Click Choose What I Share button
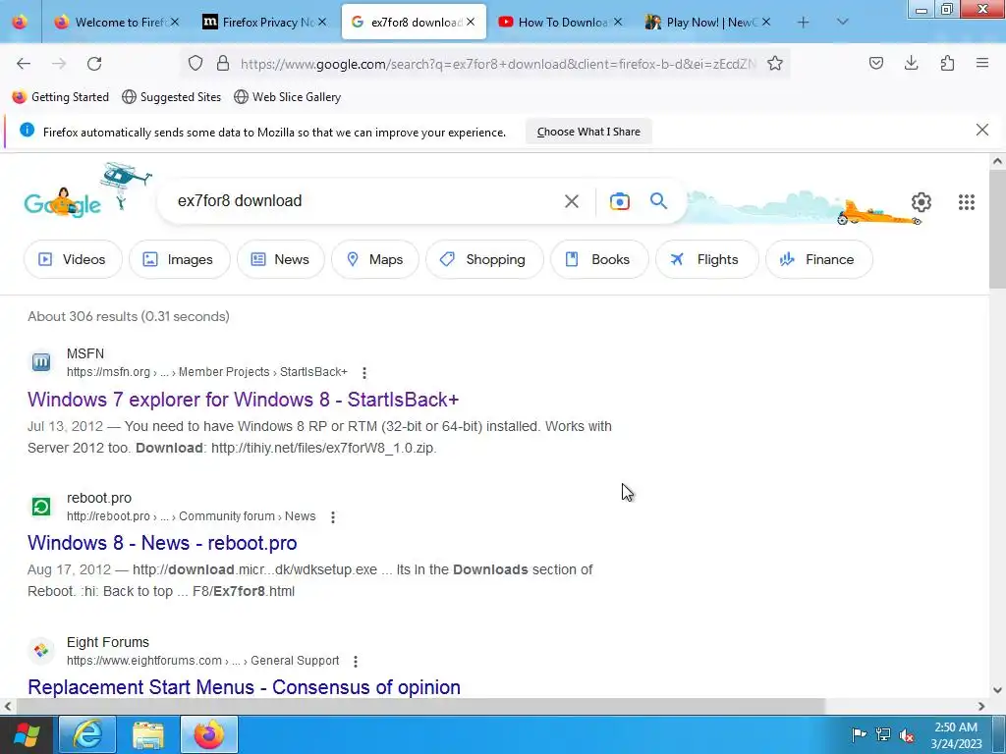 click(x=588, y=132)
